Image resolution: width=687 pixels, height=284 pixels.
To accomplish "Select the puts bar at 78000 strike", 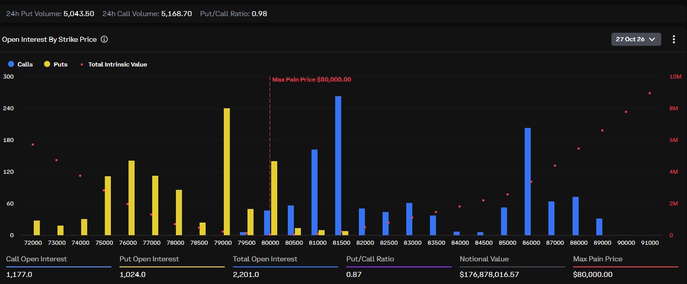I will tap(179, 212).
